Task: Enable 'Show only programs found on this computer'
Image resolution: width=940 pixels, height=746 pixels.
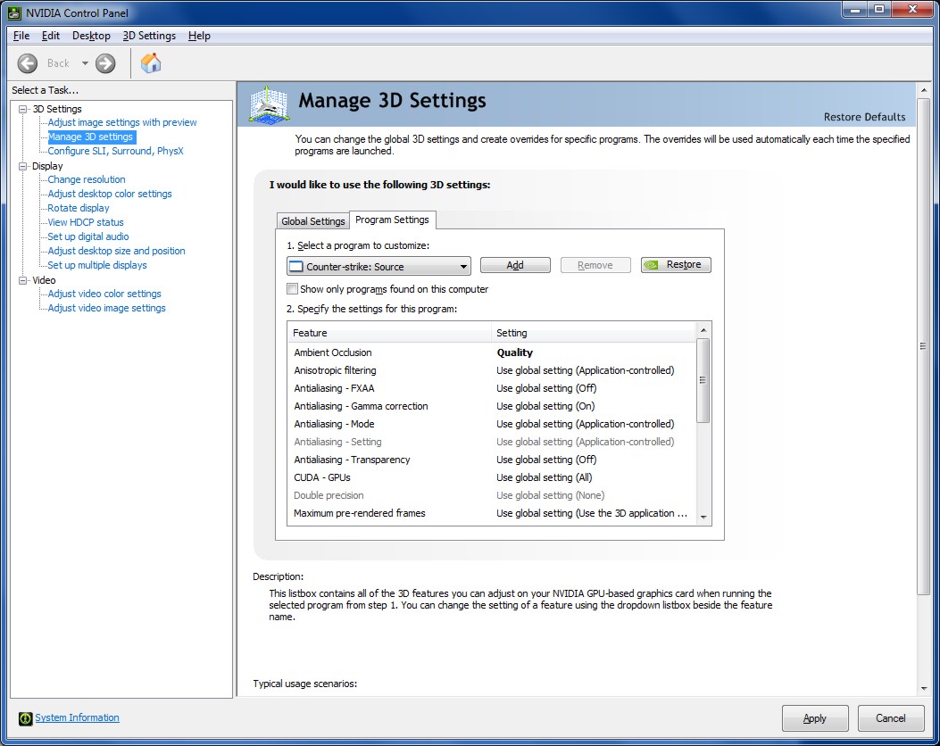Action: click(292, 289)
